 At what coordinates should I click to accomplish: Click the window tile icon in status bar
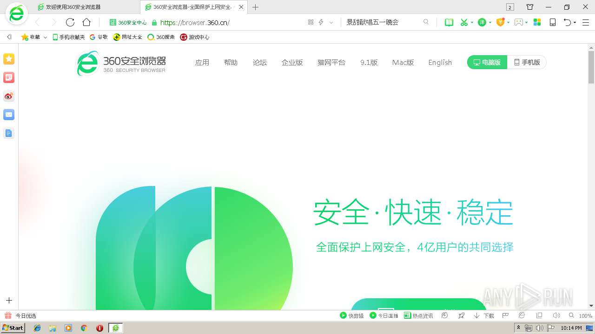coord(539,315)
